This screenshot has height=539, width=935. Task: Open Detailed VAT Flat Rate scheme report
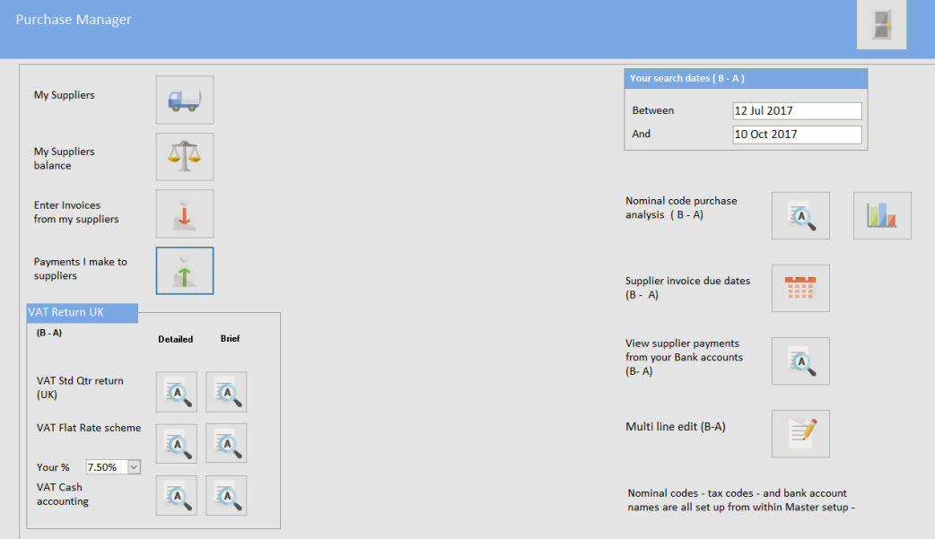coord(177,444)
